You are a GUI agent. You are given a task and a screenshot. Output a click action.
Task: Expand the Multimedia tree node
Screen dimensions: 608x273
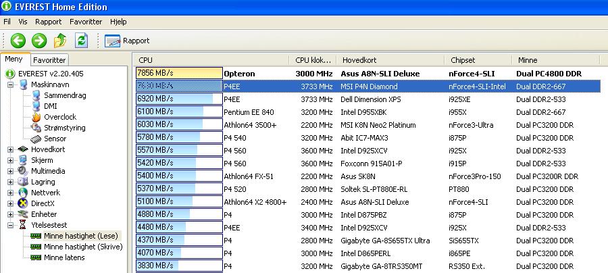(x=10, y=171)
